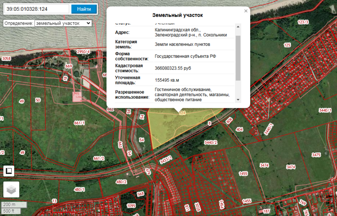Screen dimensions: 337x216
Task: Click the popup scrollbar up arrow
Action: 238,26
